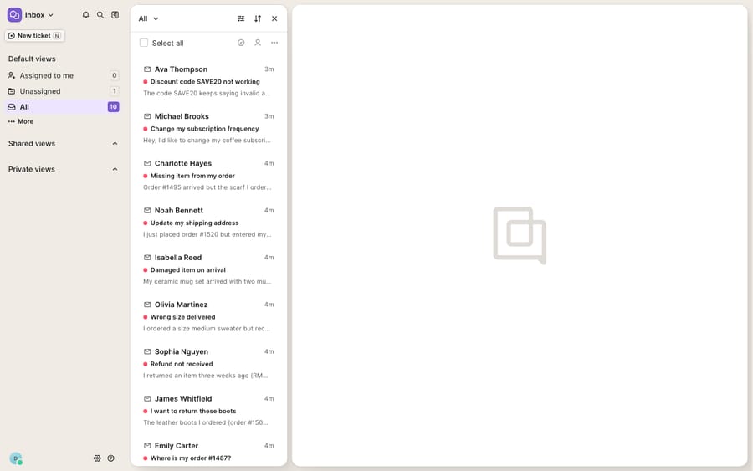
Task: Open search with magnifier icon
Action: point(100,15)
